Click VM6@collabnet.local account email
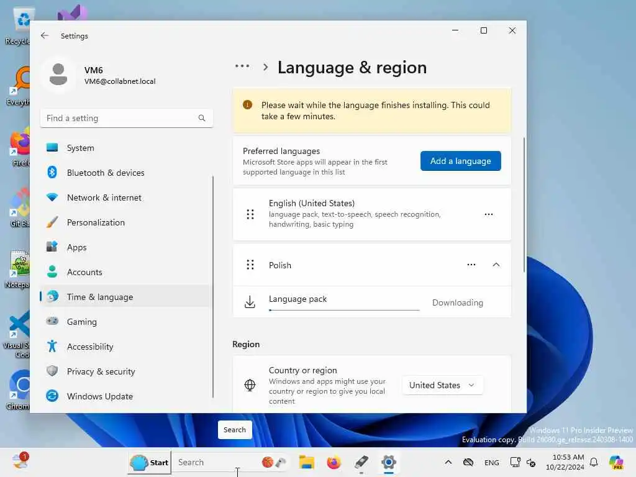This screenshot has width=636, height=477. pos(120,81)
